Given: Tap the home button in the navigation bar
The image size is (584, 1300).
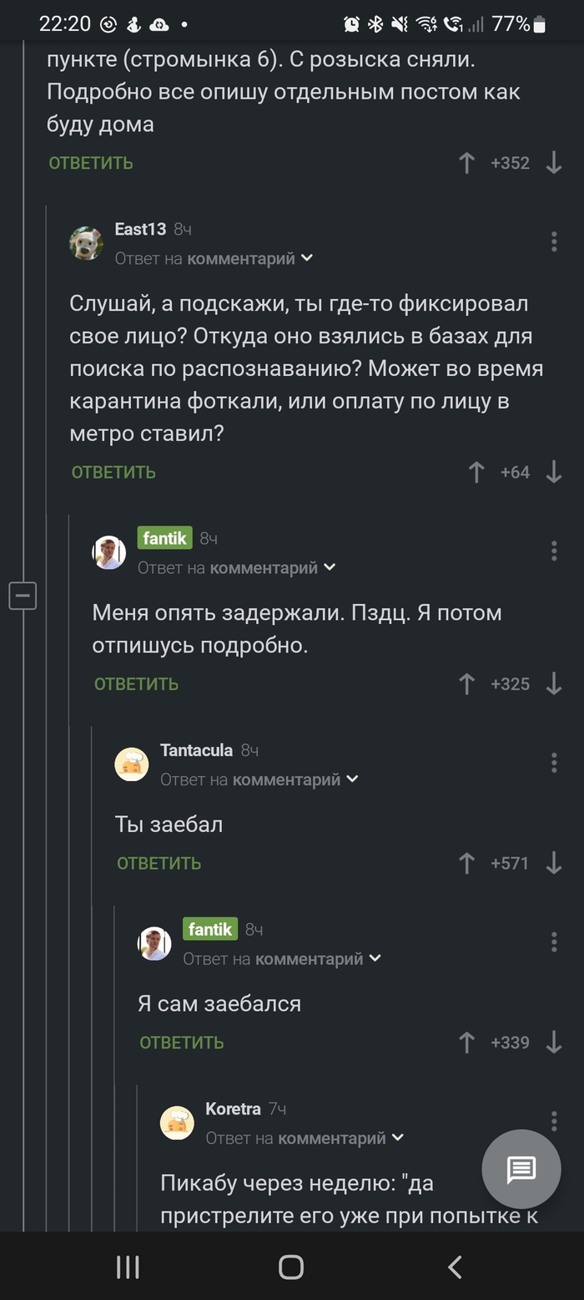Looking at the screenshot, I should (x=291, y=1267).
